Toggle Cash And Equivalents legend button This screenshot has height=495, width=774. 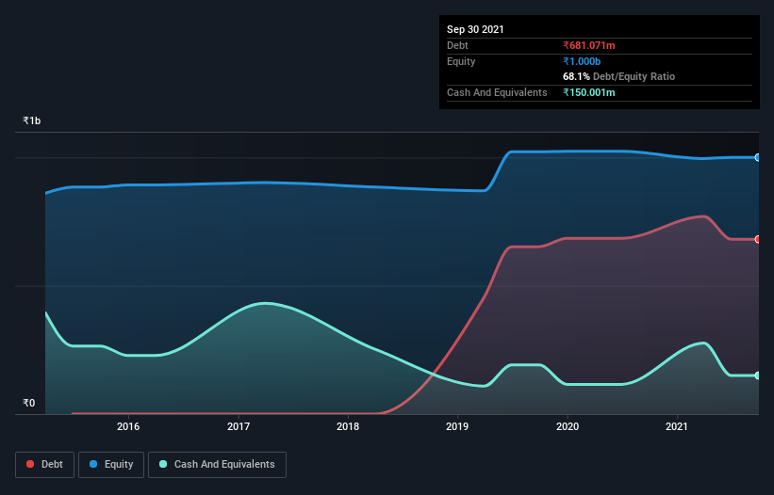point(217,465)
